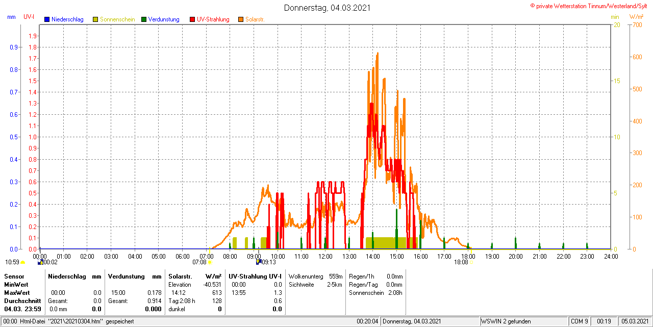Click the 12:00 time axis label
This screenshot has height=327, width=653.
[325, 256]
